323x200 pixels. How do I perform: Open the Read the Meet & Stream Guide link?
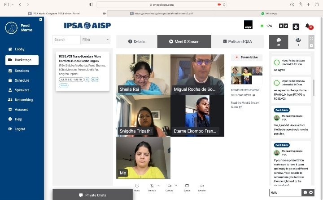(x=245, y=105)
